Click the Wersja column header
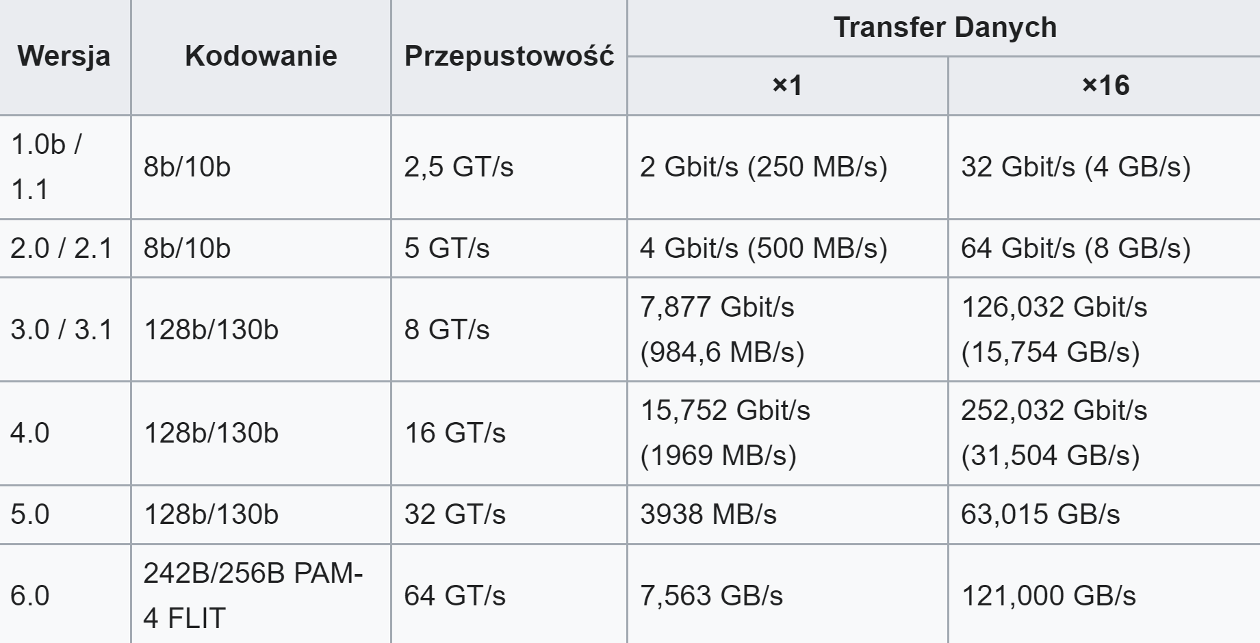 pos(64,57)
